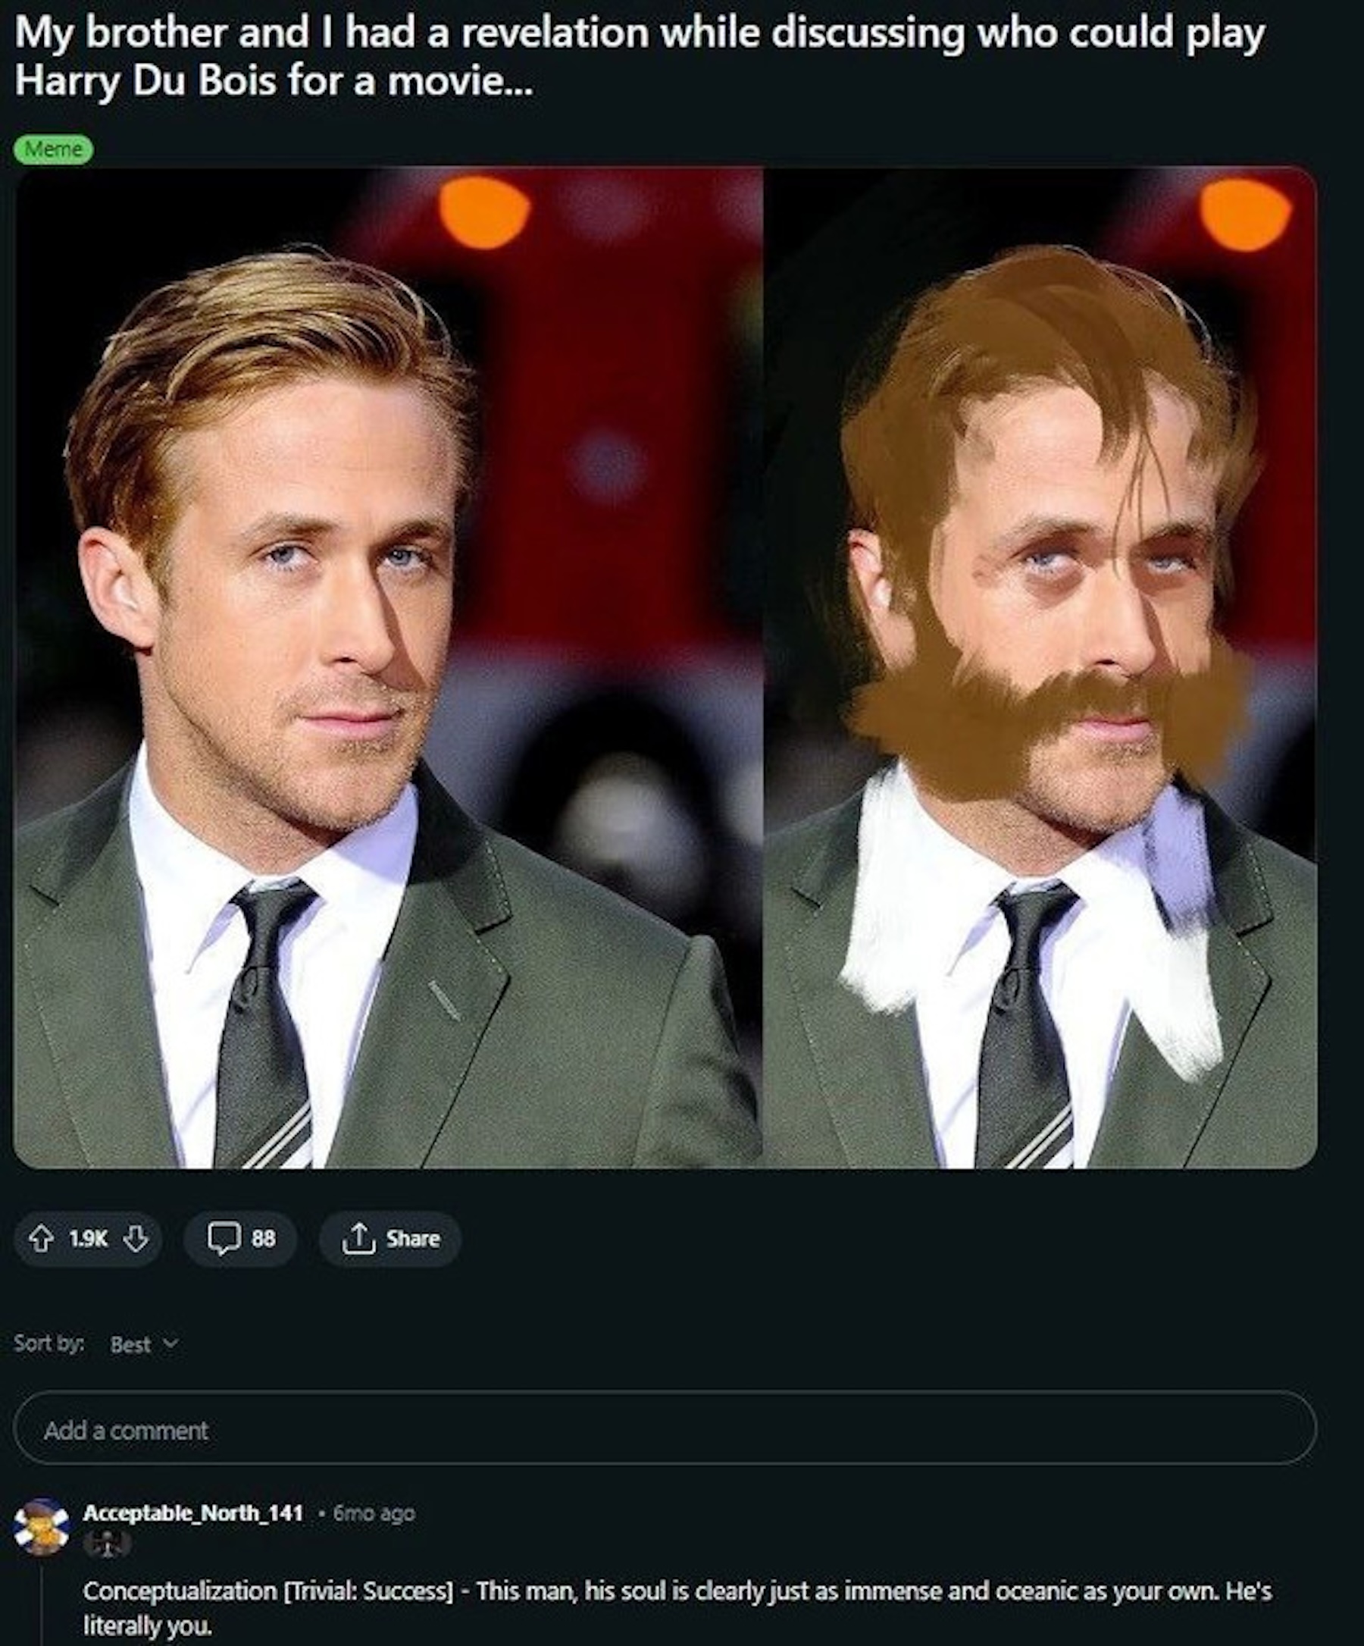Open the left unedited photo
The image size is (1364, 1646).
388,666
